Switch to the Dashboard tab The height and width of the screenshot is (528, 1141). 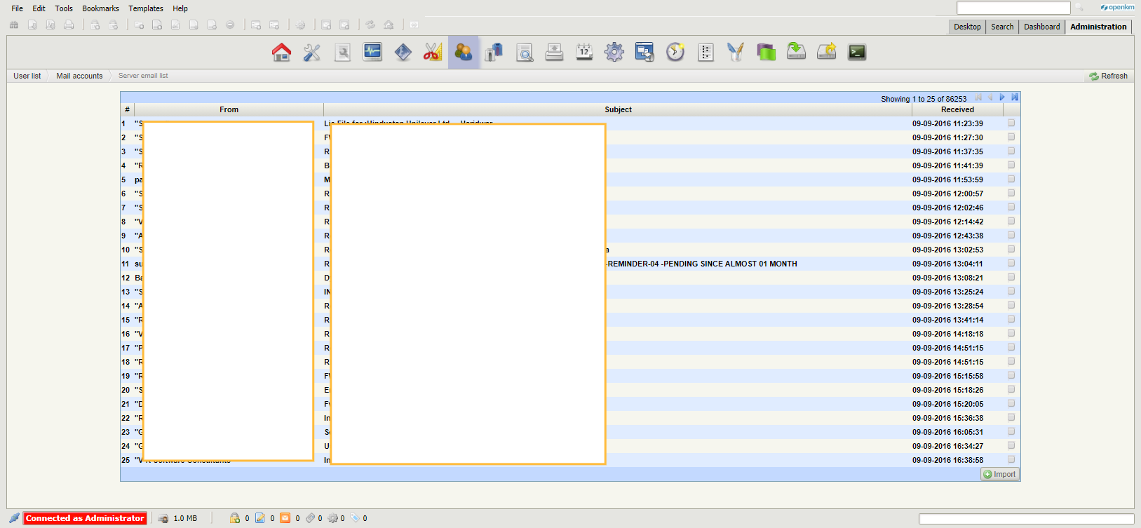(x=1041, y=27)
